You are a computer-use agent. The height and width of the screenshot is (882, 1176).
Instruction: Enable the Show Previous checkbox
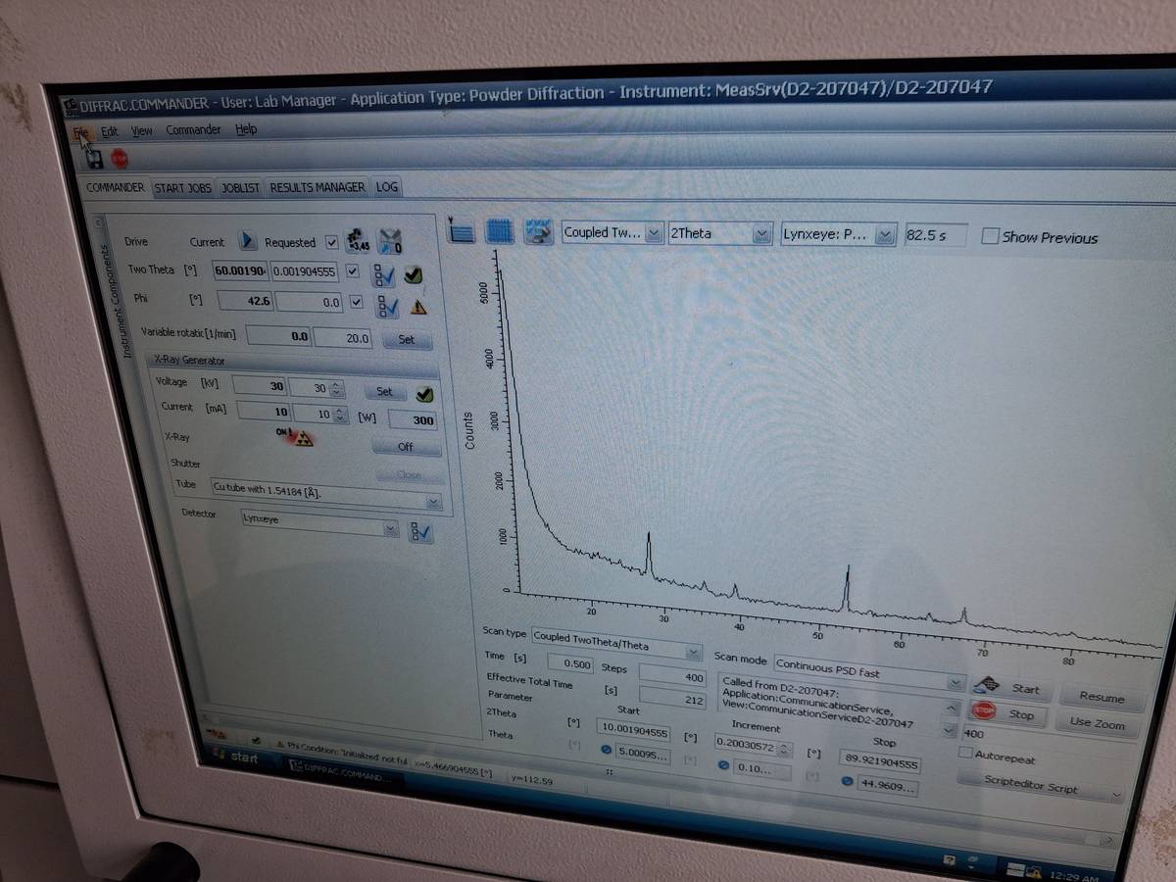coord(991,236)
